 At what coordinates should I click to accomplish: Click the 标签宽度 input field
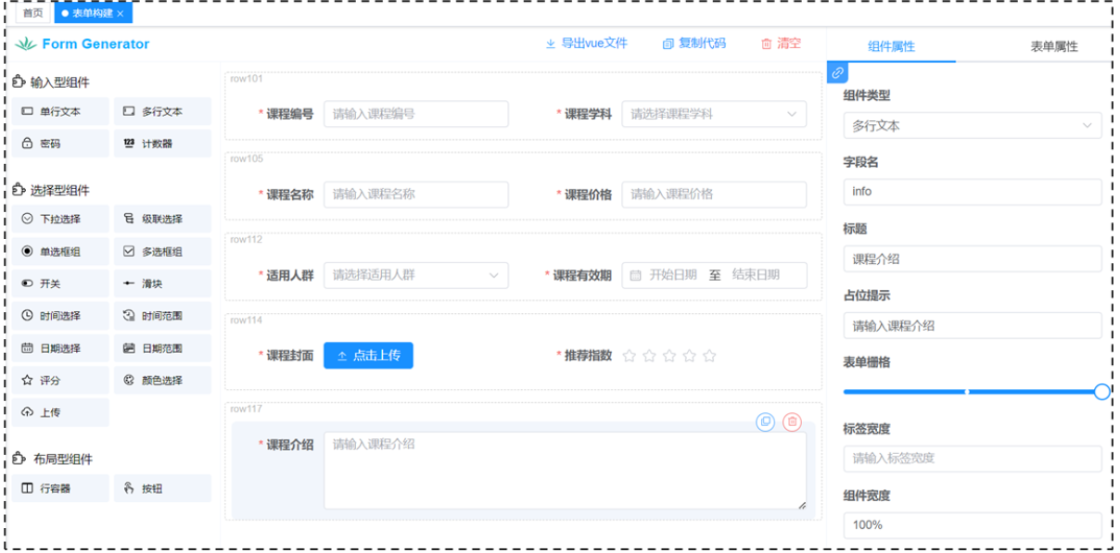pyautogui.click(x=972, y=459)
